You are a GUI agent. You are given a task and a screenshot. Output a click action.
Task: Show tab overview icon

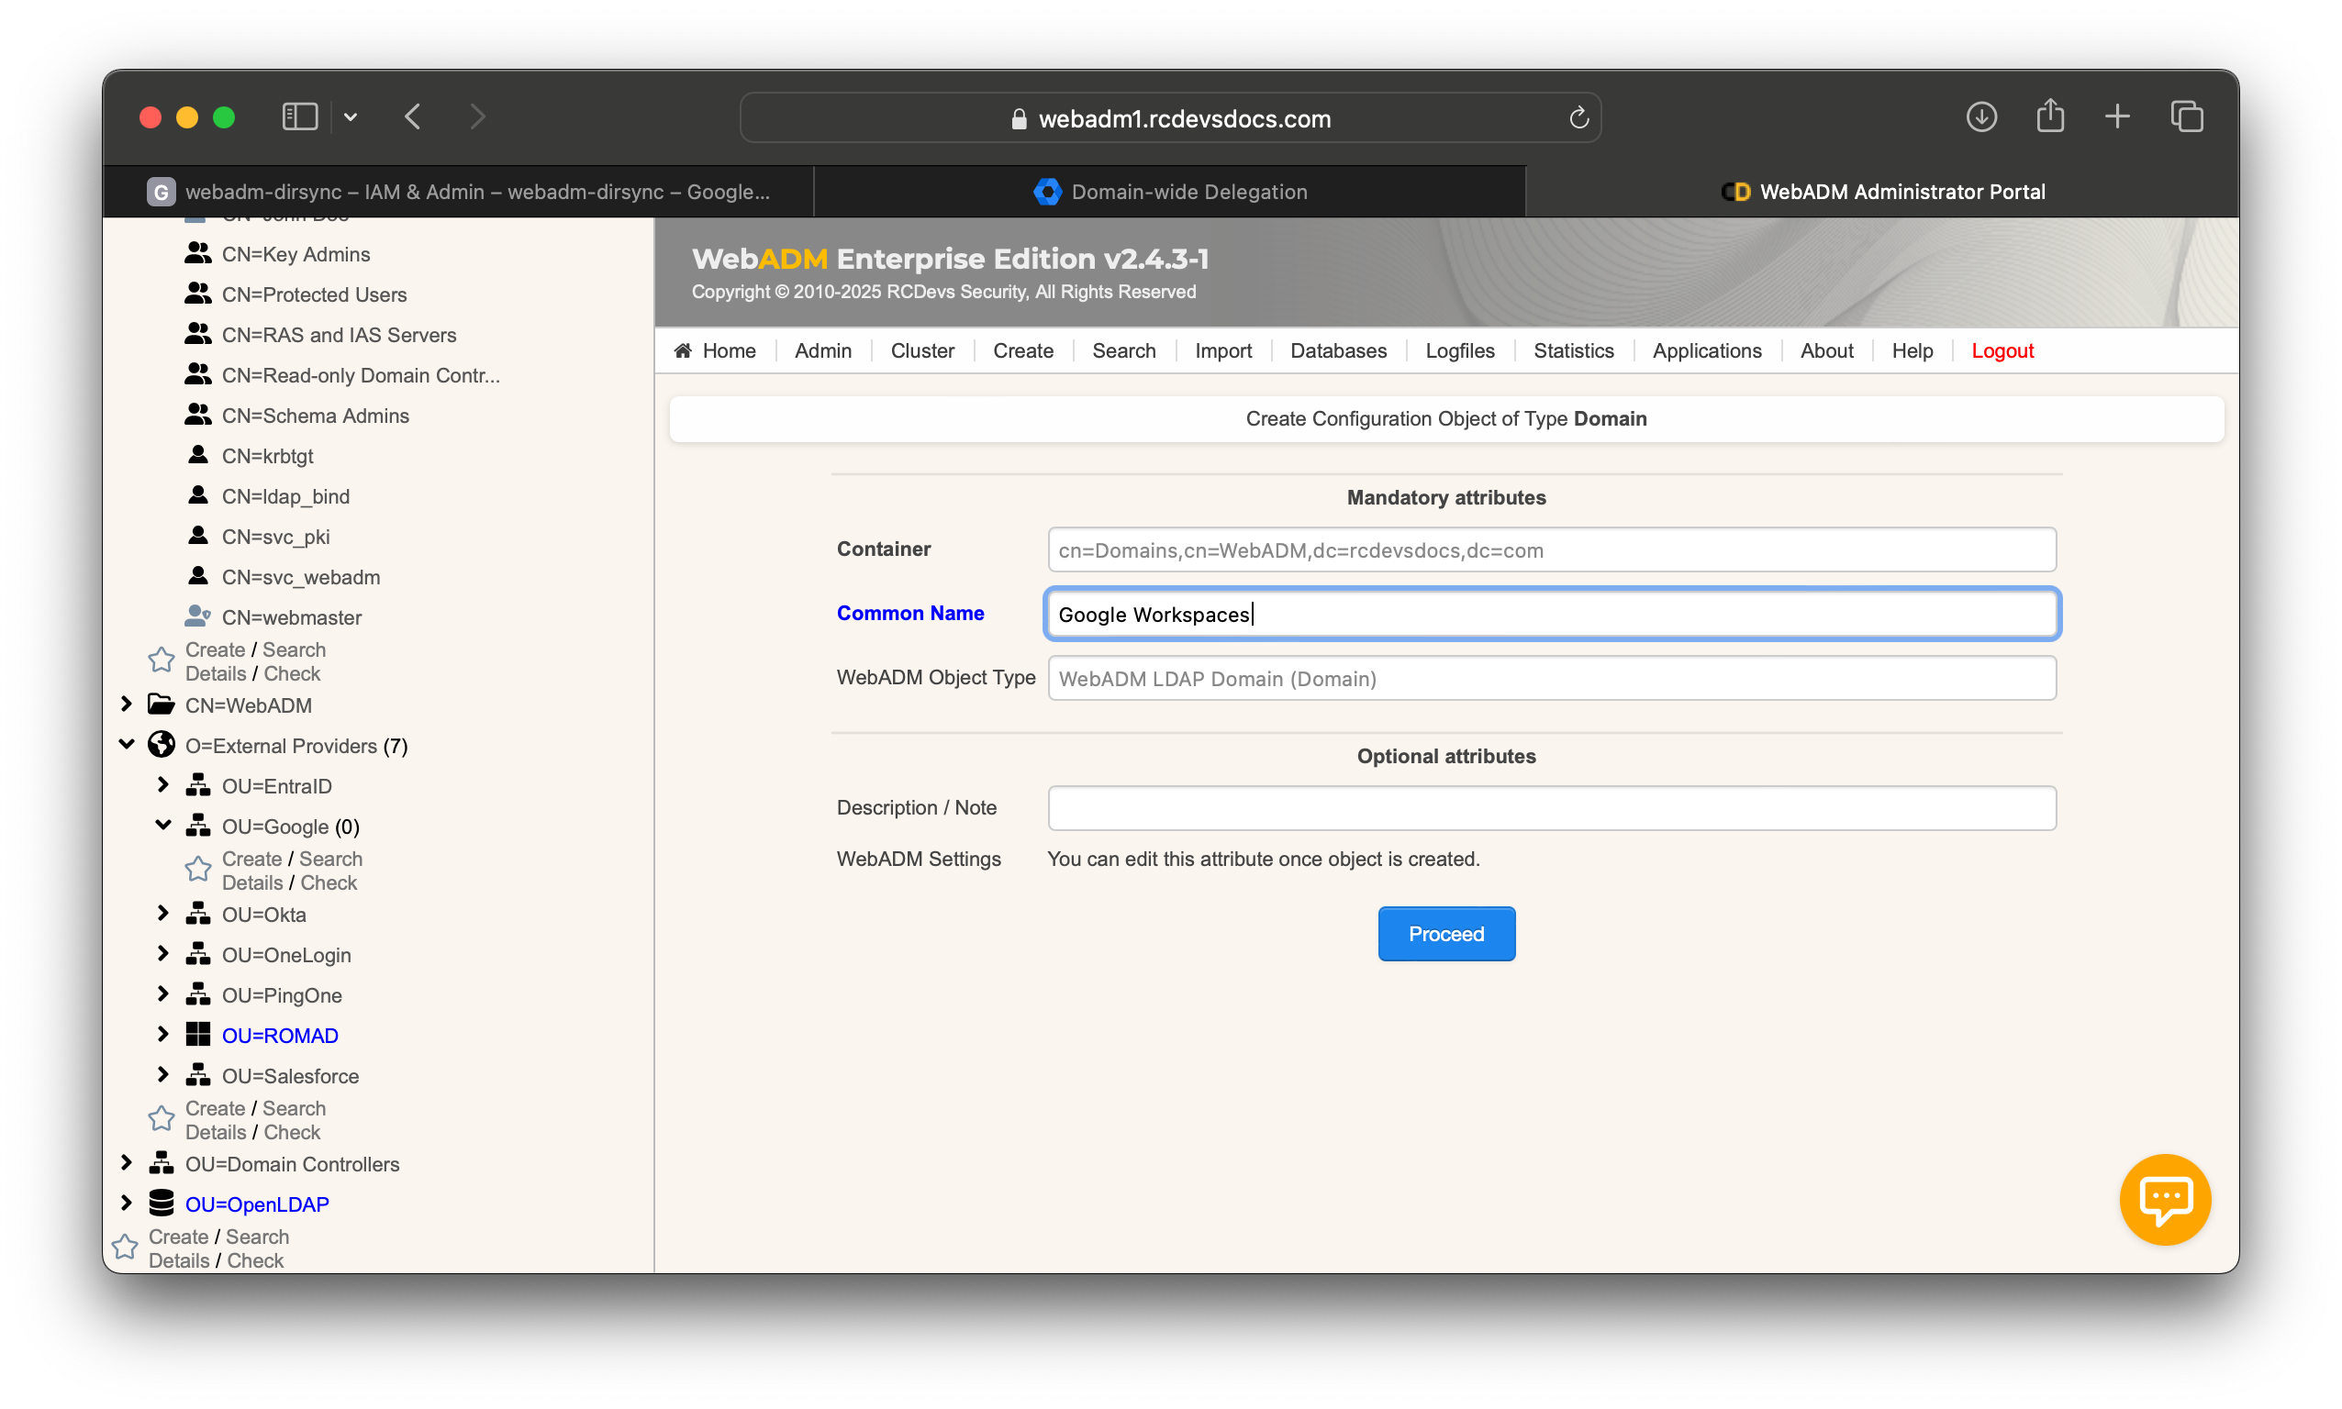[x=2186, y=116]
